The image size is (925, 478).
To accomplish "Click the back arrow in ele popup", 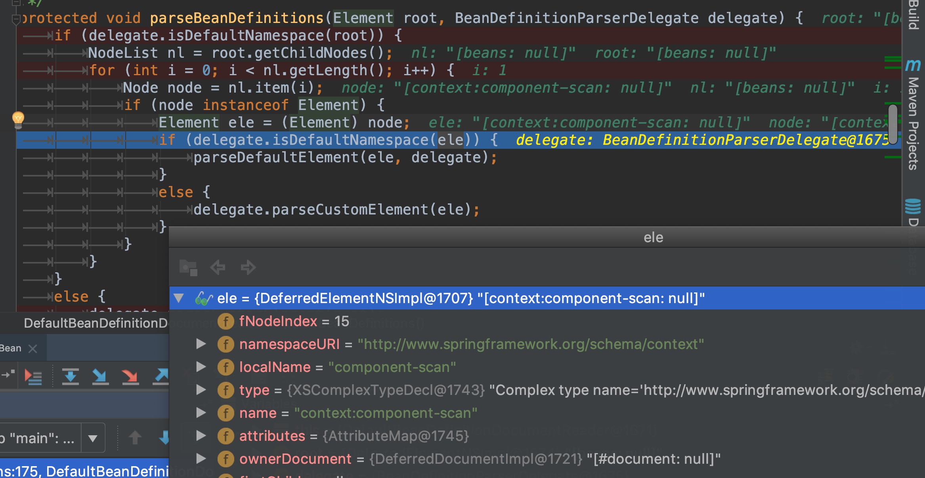I will (218, 267).
